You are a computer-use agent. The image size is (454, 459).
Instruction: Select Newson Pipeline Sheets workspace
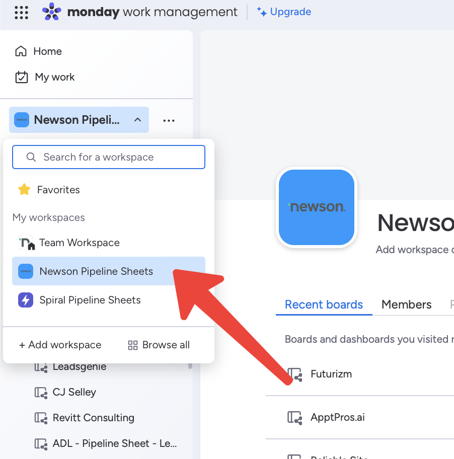pos(109,271)
